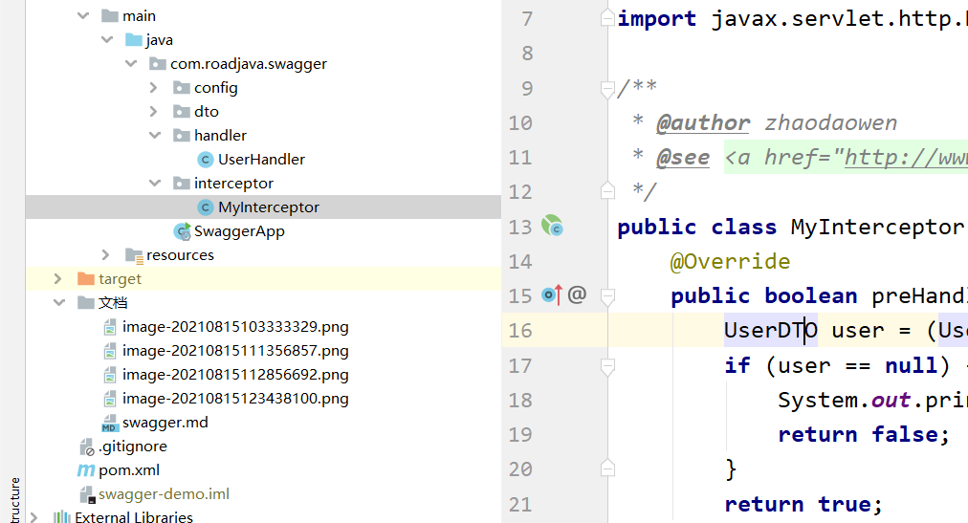Click the swagger.md markdown file icon
Viewport: 968px width, 523px height.
(110, 423)
